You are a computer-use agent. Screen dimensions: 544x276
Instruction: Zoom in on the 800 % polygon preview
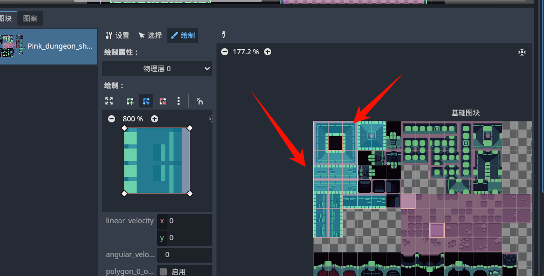click(x=155, y=119)
